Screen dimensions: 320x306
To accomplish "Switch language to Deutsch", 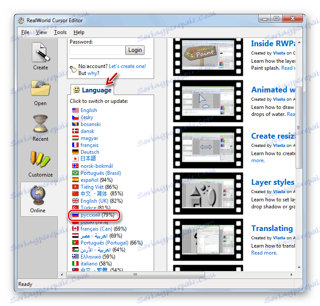I will [x=90, y=152].
